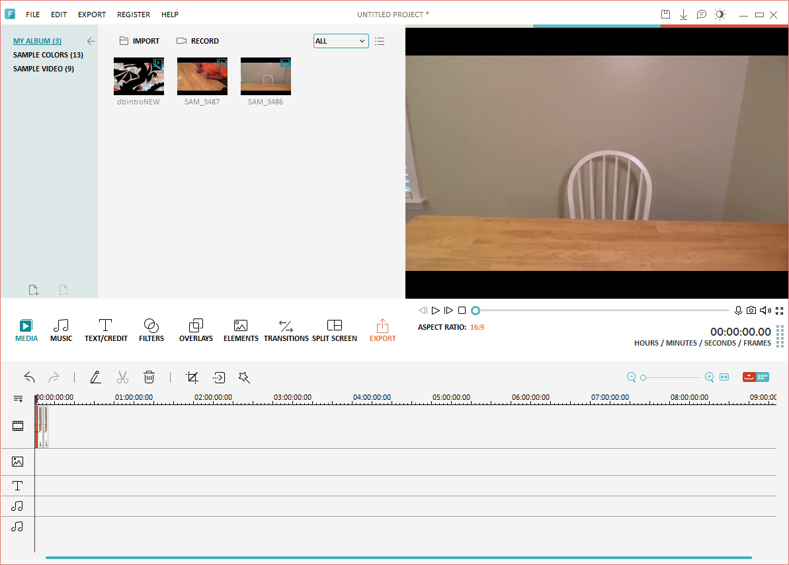Screen dimensions: 789x565
Task: Click the timeline zoom slider
Action: (670, 377)
